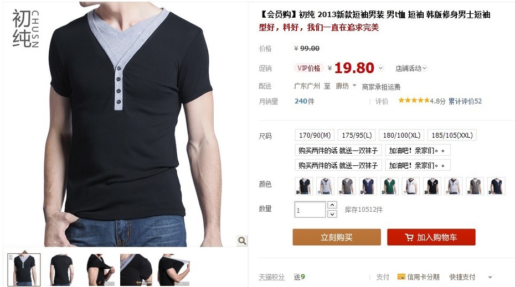Click the magnifier zoom icon on product image

[242, 241]
